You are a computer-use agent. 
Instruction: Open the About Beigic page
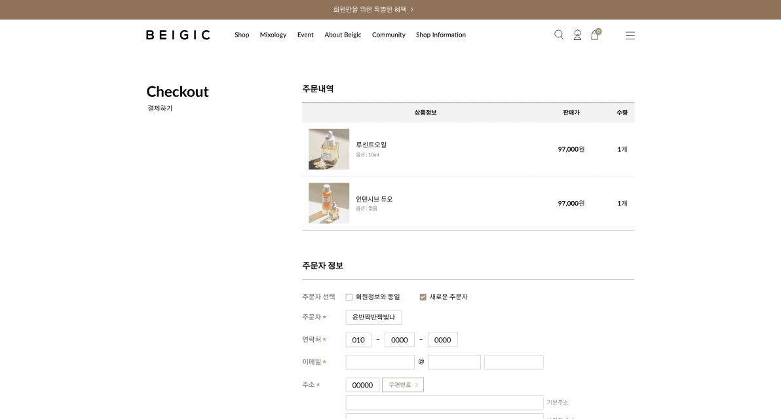343,35
